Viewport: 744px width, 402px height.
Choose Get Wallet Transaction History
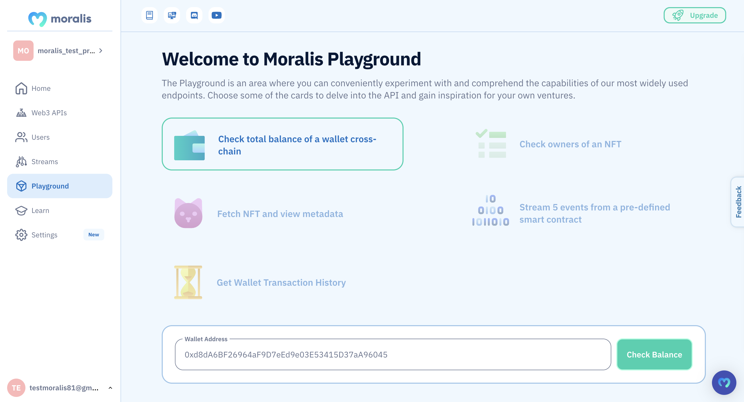point(281,283)
